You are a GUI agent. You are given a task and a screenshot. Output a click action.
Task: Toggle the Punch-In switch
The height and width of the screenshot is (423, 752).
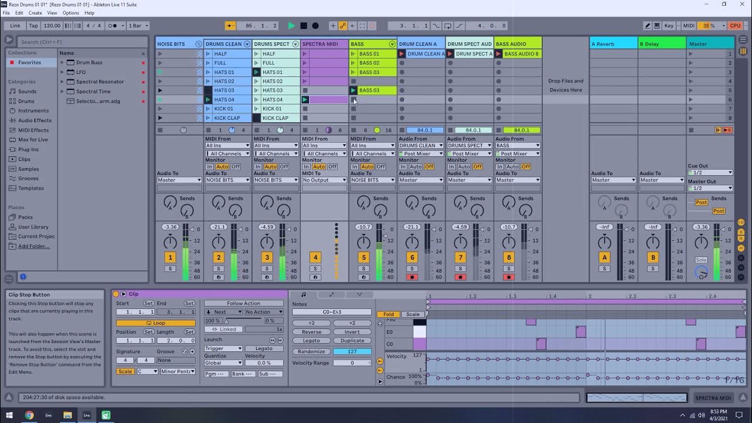click(x=436, y=26)
